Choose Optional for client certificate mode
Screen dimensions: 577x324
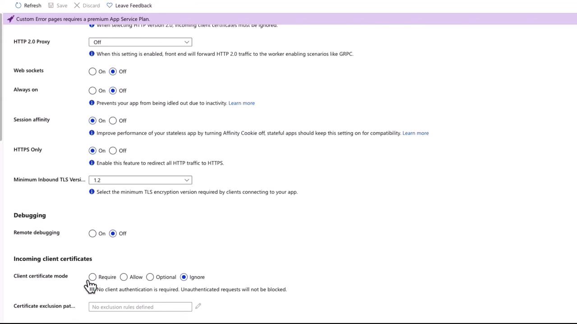[150, 277]
